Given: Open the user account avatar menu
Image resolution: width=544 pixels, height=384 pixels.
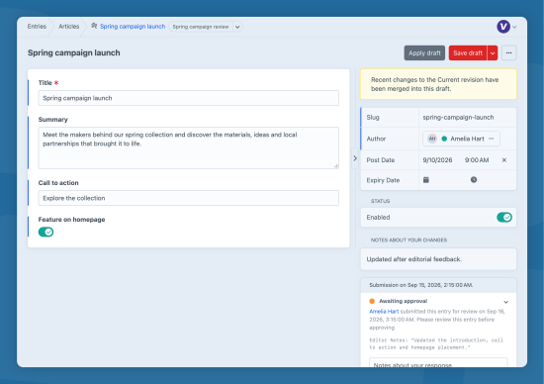Looking at the screenshot, I should pos(503,27).
